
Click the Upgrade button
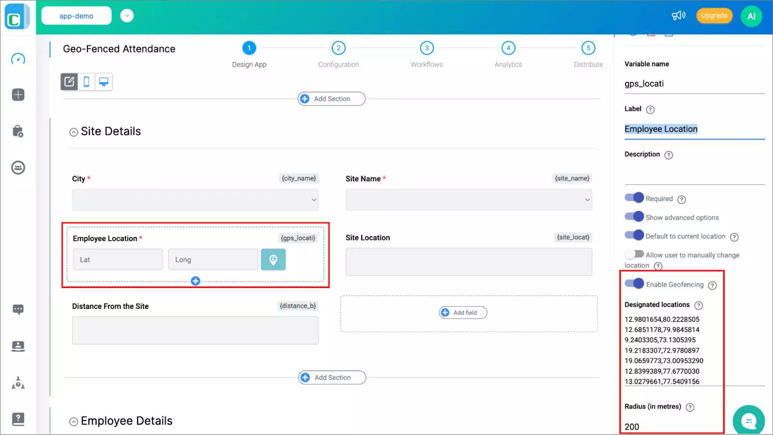coord(714,15)
